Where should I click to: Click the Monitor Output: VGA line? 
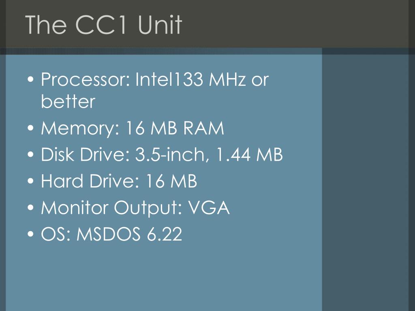point(135,208)
